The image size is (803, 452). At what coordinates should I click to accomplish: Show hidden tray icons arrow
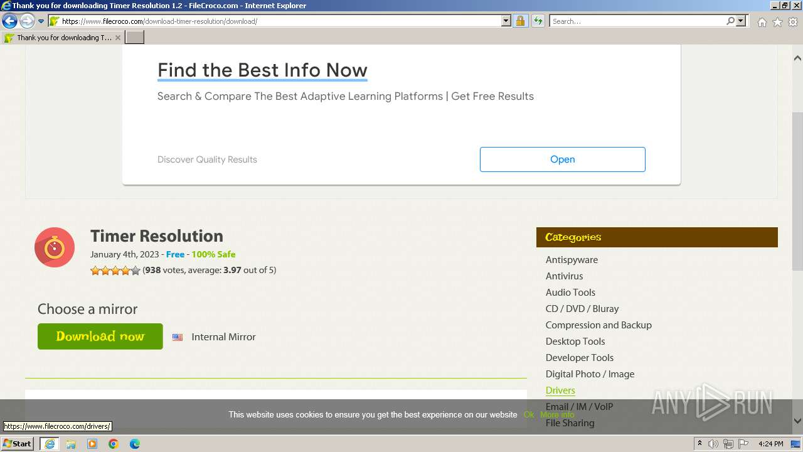click(699, 444)
